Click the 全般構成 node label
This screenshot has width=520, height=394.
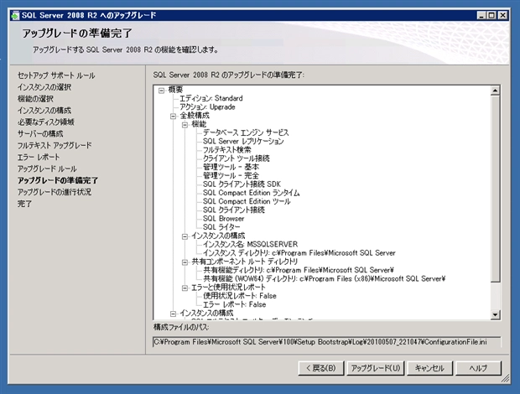click(x=195, y=116)
